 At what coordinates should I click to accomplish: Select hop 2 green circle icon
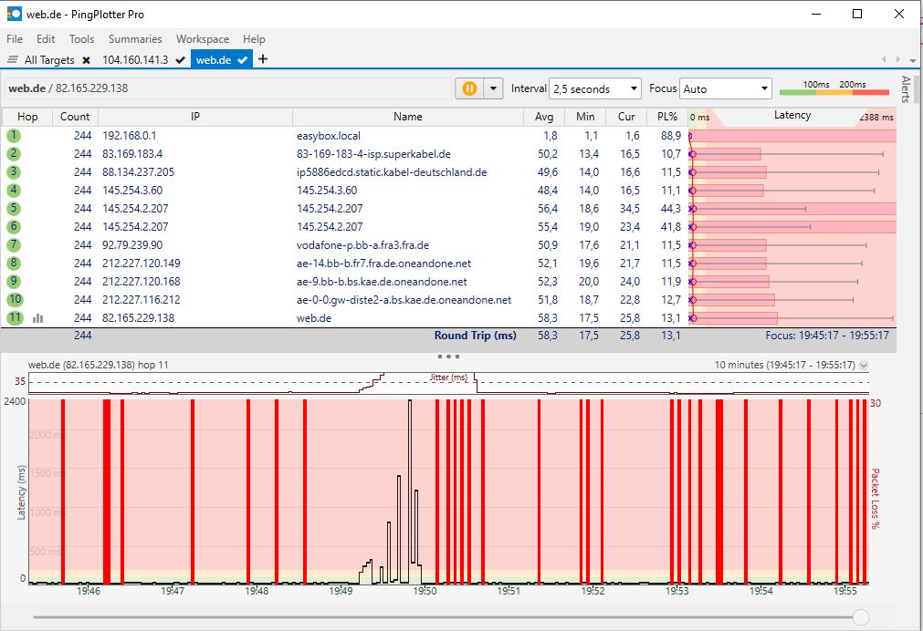click(14, 154)
